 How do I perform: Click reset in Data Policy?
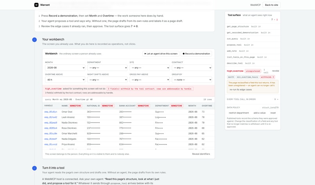click(273, 113)
